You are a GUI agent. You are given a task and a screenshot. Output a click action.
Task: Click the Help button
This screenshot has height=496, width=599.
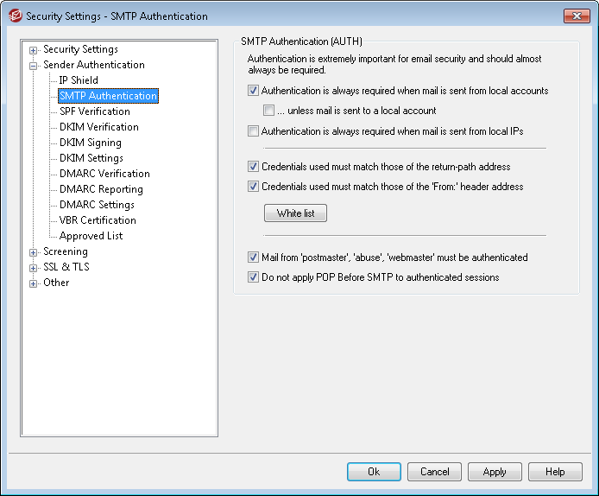555,472
